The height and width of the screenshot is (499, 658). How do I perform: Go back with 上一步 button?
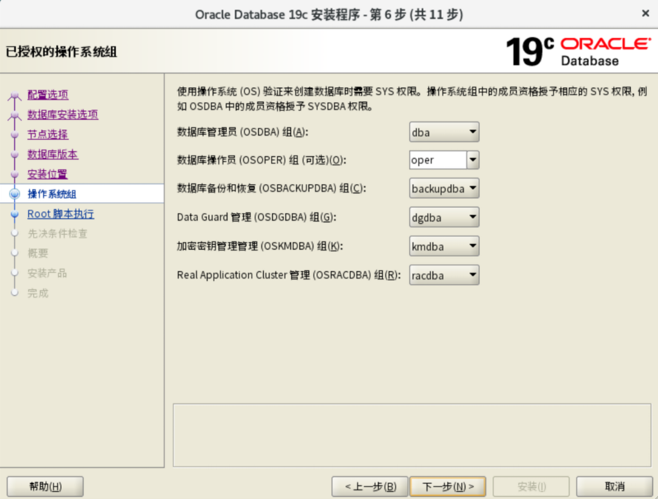tap(370, 486)
